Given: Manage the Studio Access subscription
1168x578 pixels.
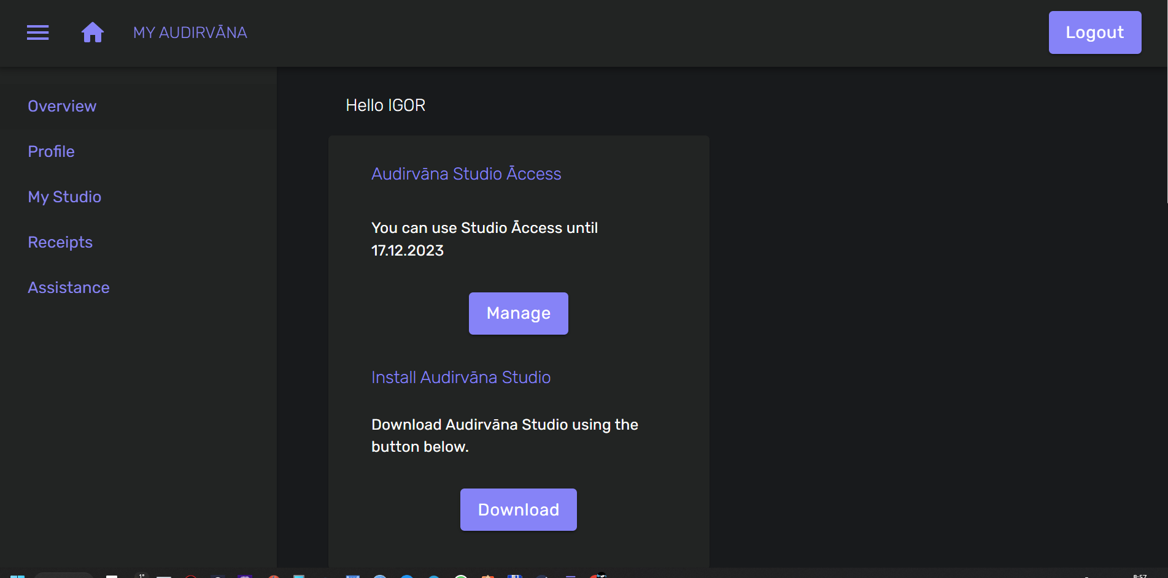Looking at the screenshot, I should tap(518, 313).
